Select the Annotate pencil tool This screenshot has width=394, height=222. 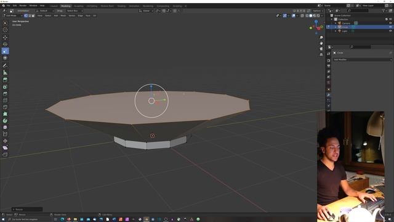point(5,65)
